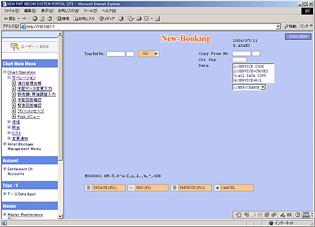Screen dimensions: 315x227
Task: Click the END (F3) button
Action: click(x=148, y=188)
